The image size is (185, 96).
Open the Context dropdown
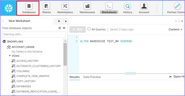[x=175, y=29]
